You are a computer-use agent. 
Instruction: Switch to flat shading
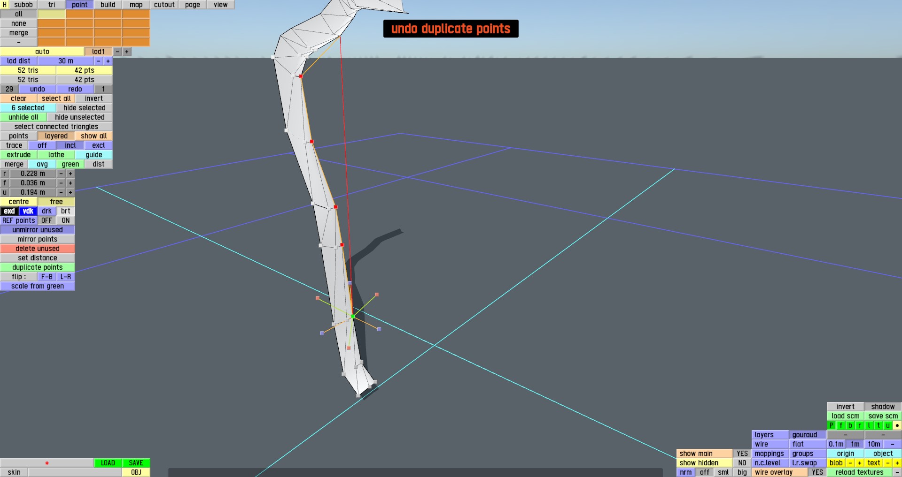click(808, 444)
